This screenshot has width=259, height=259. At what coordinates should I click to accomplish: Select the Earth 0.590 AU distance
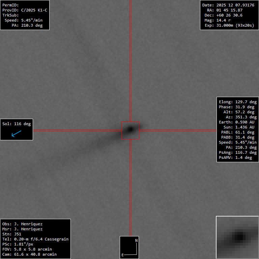pyautogui.click(x=238, y=122)
